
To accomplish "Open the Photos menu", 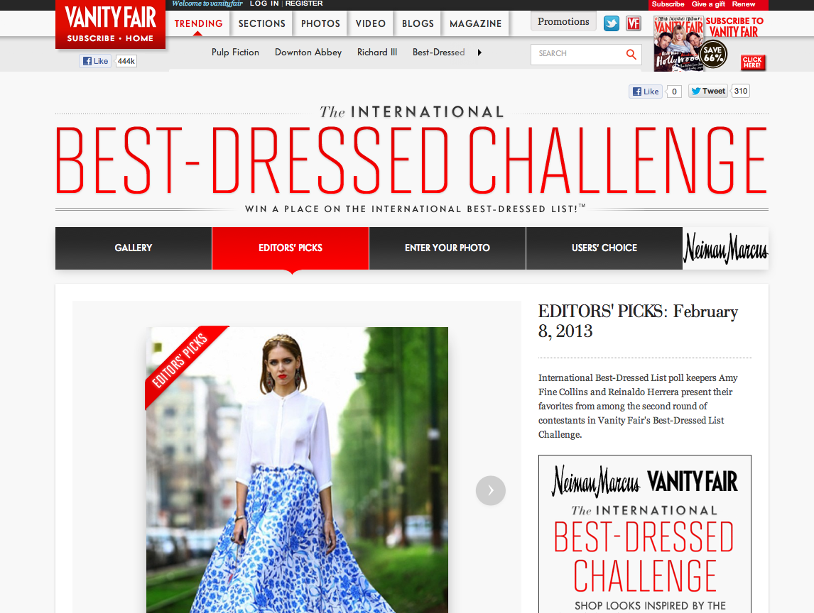I will [320, 23].
